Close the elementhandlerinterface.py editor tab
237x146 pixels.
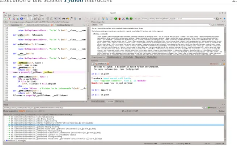[x=51, y=25]
